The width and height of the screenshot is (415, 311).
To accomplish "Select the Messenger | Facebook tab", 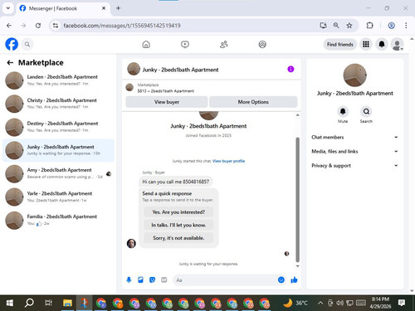I will (62, 8).
